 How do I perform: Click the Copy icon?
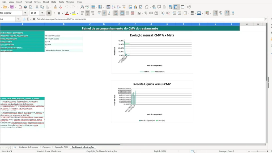point(42,7)
